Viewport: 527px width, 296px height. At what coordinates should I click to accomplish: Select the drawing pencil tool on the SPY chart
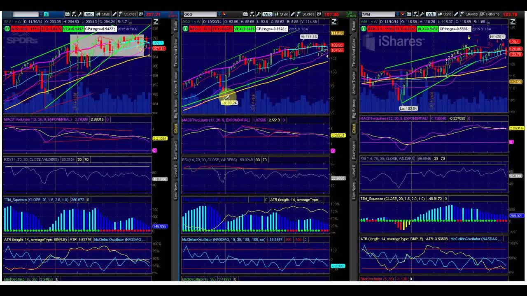114,14
